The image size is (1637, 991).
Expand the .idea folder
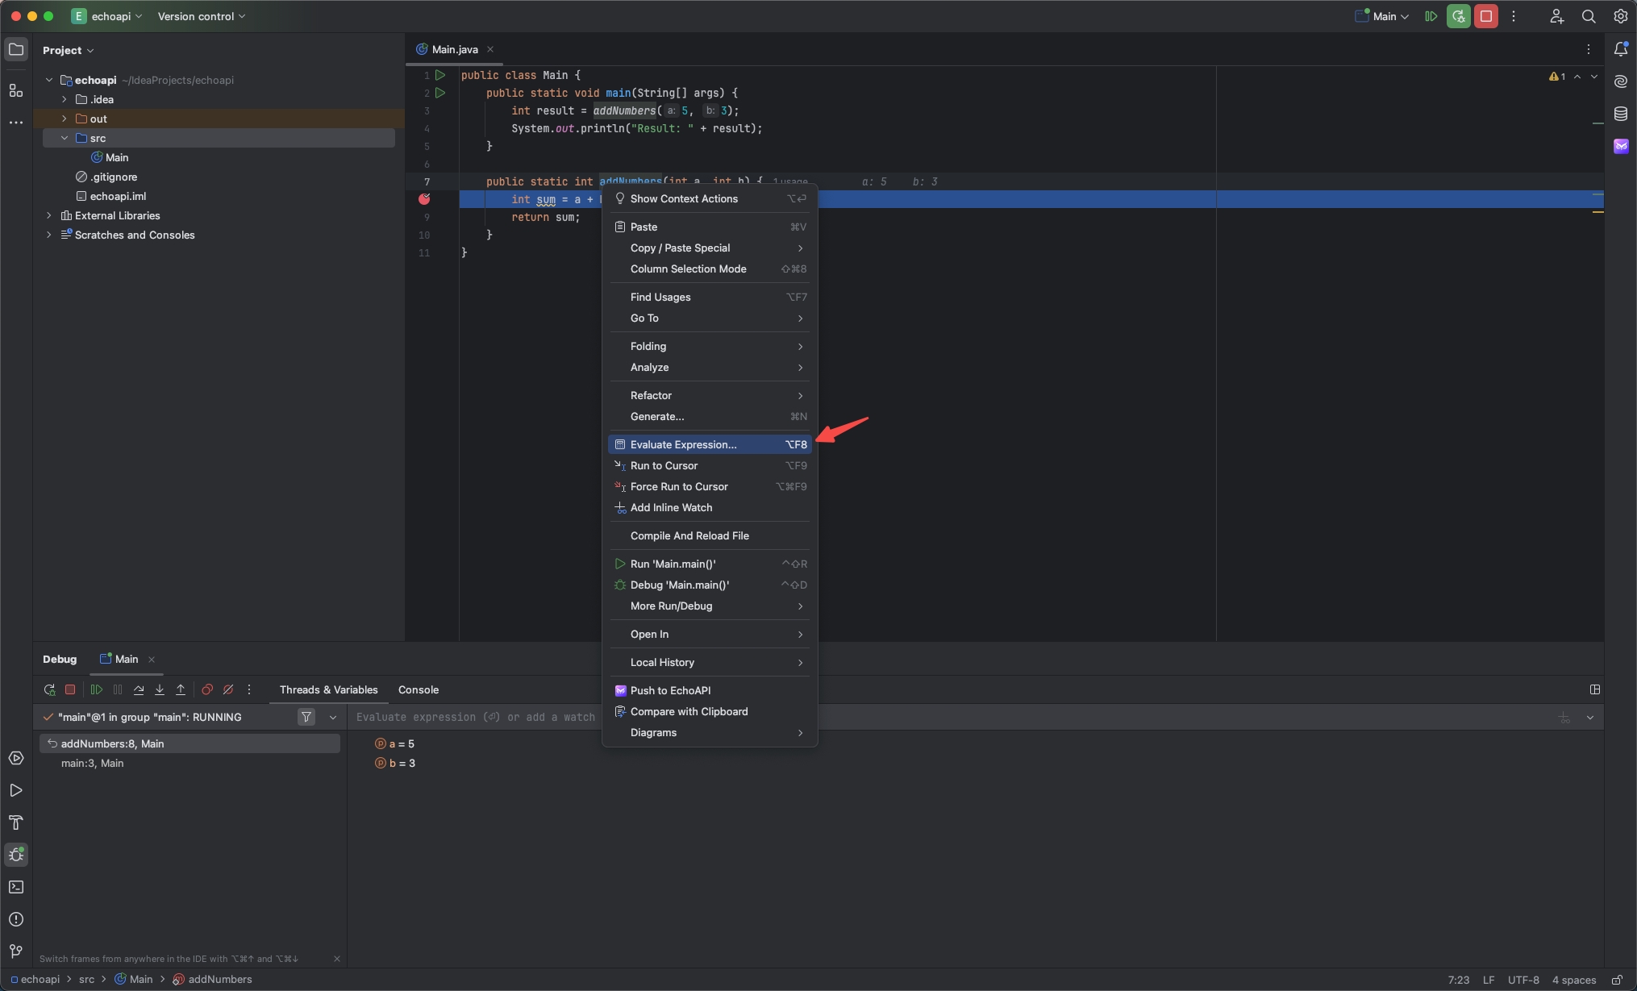(65, 99)
